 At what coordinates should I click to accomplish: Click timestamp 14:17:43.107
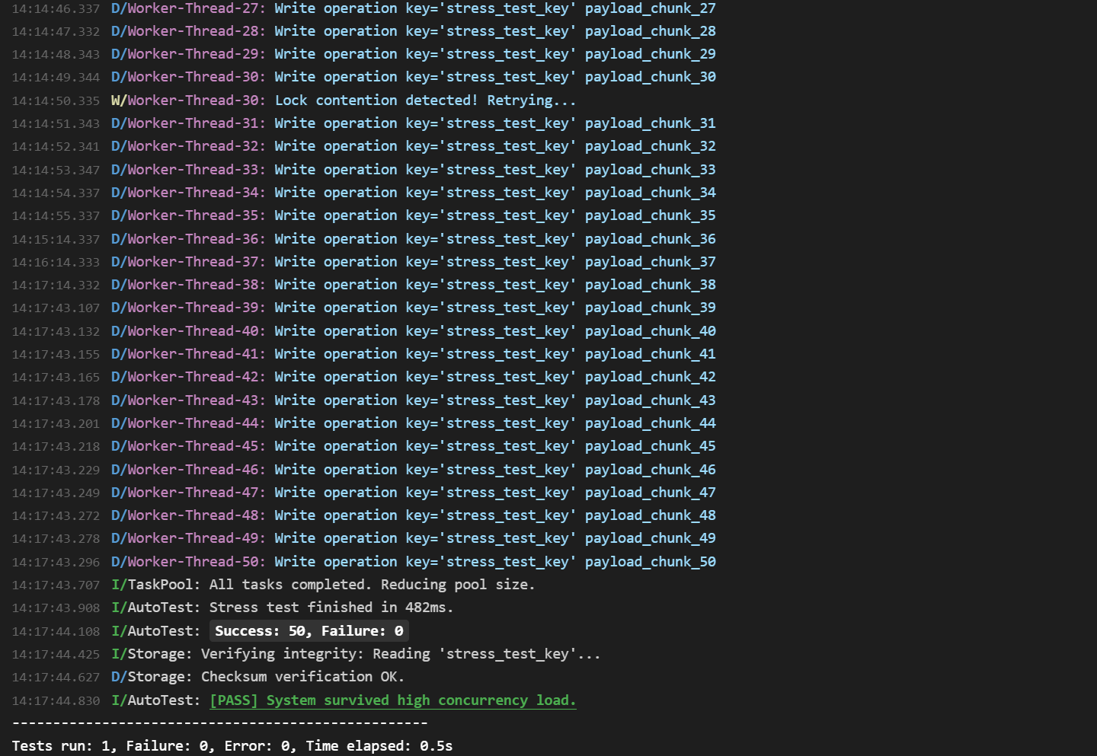tap(56, 308)
